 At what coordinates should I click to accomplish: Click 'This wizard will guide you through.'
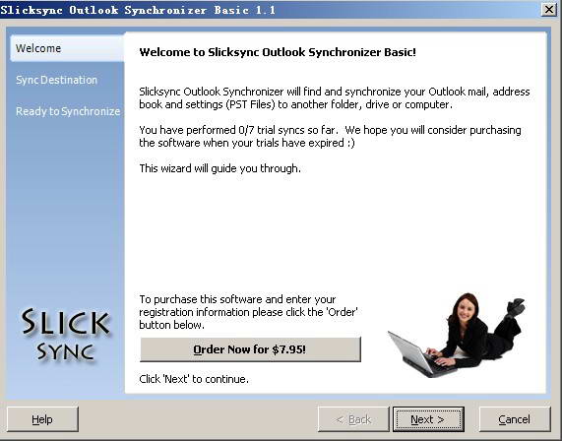click(219, 168)
